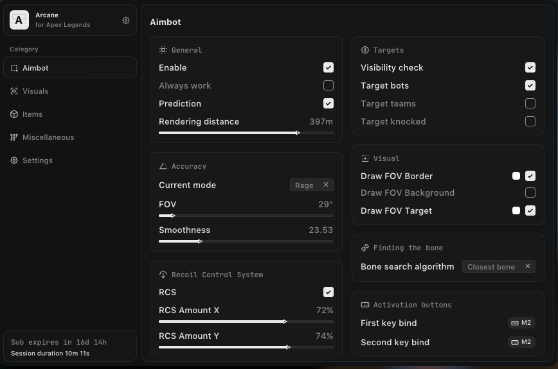Toggle the Draw FOV Background checkbox
Viewport: 558px width, 369px height.
(530, 193)
